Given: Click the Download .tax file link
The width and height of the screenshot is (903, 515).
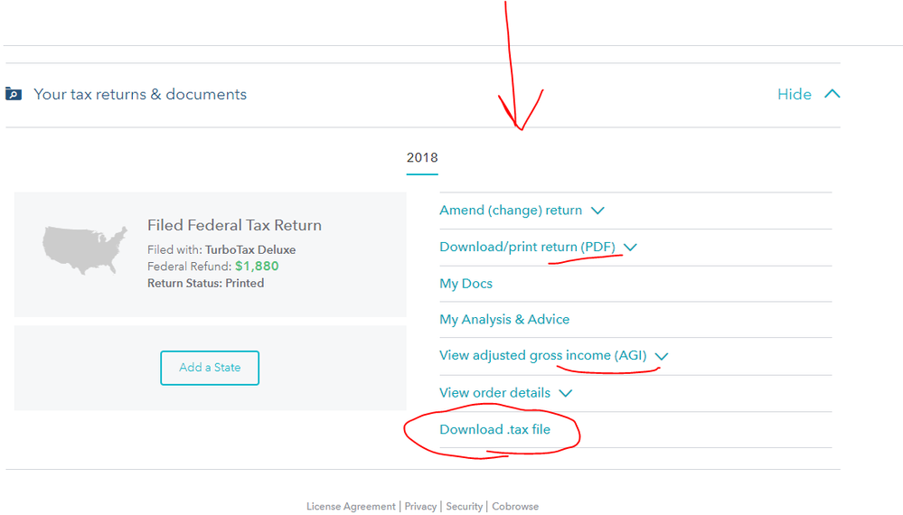Looking at the screenshot, I should pyautogui.click(x=494, y=430).
